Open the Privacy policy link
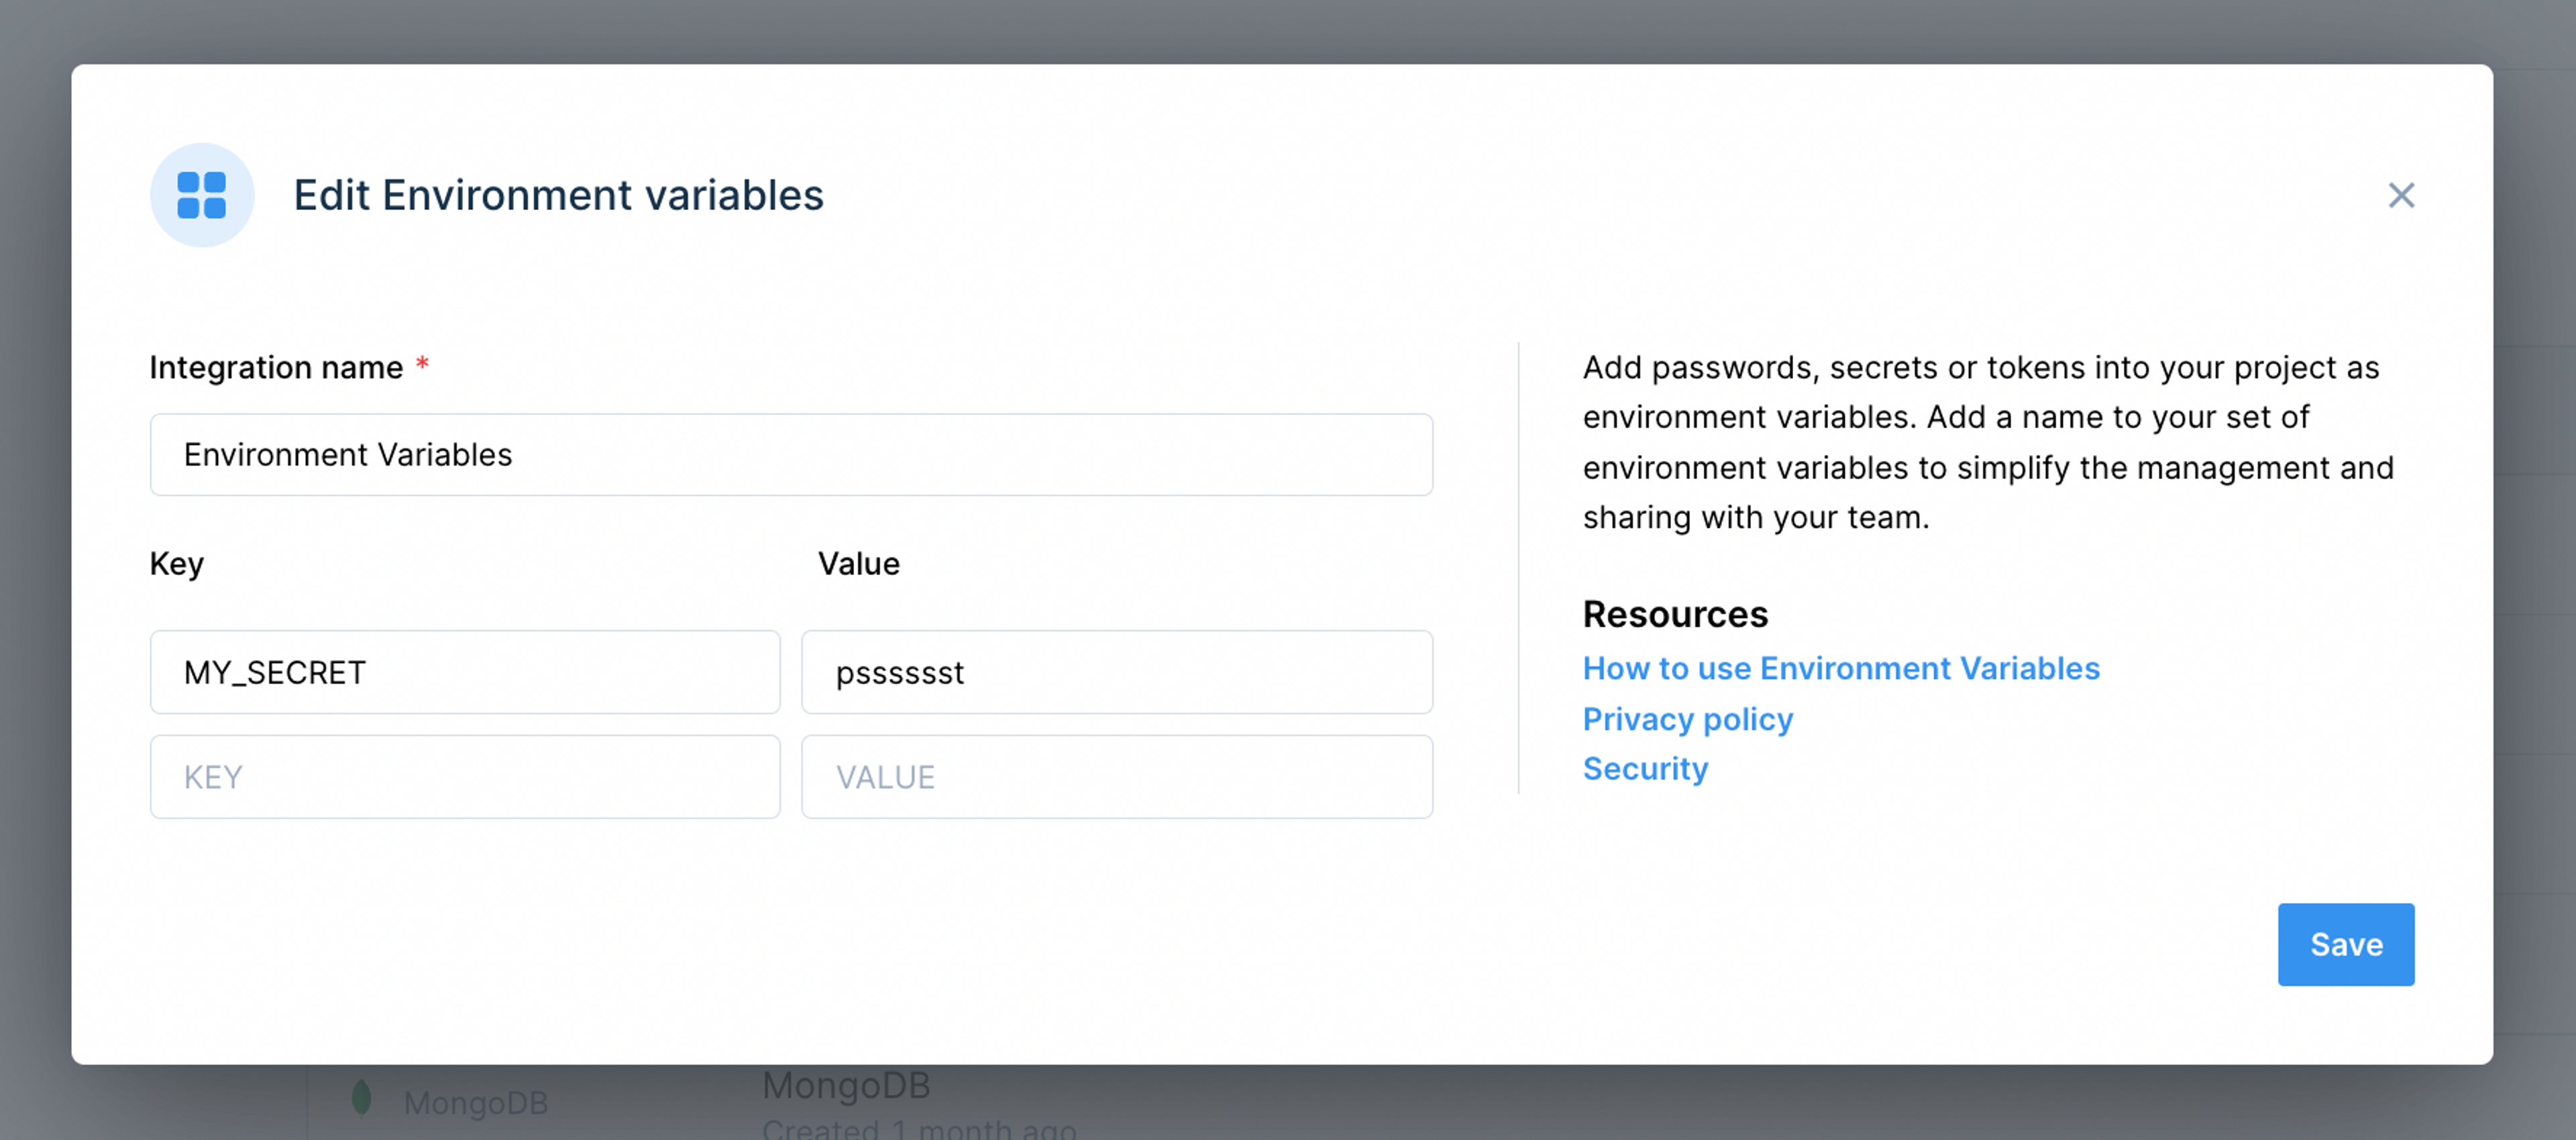The image size is (2576, 1140). (x=1687, y=718)
